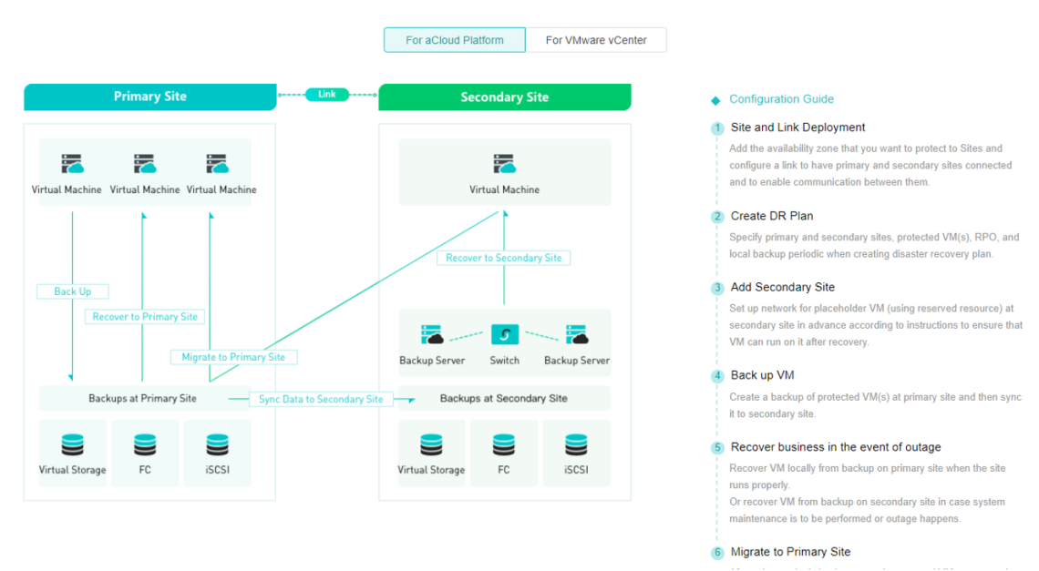Click step number 5 circle in the guide

[717, 448]
